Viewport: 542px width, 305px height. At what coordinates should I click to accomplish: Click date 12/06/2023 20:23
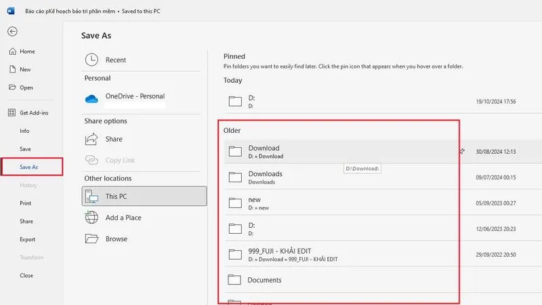[496, 228]
